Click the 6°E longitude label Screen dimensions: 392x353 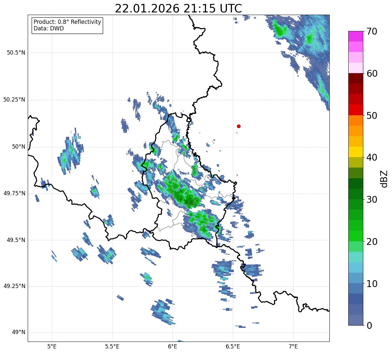[x=173, y=346]
